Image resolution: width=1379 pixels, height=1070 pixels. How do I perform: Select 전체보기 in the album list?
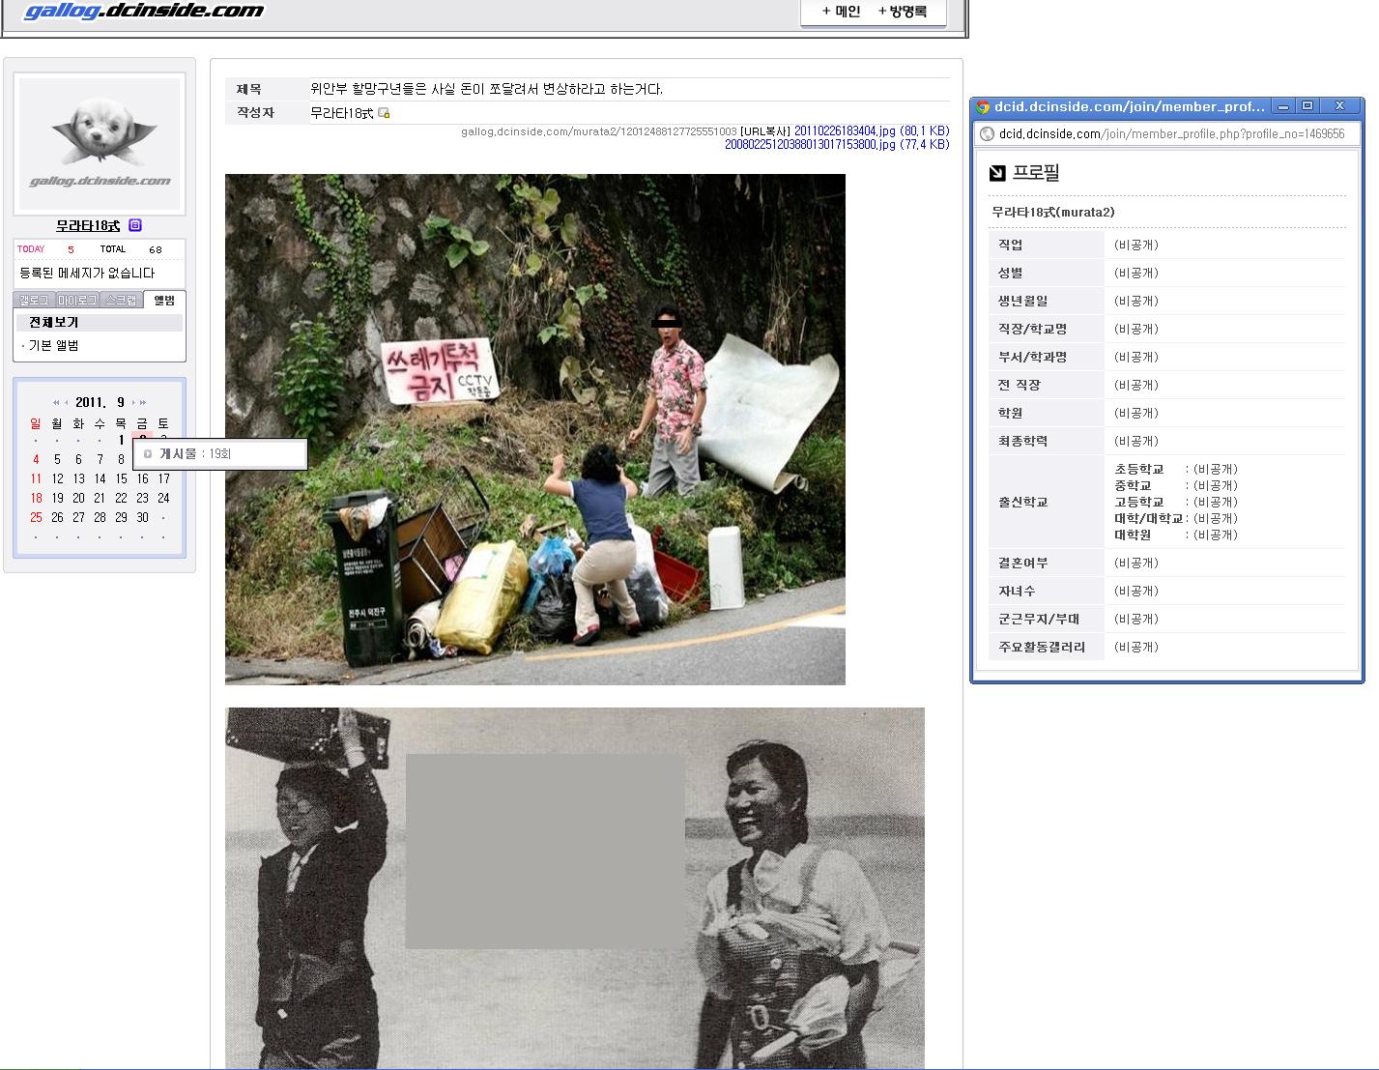tap(53, 323)
